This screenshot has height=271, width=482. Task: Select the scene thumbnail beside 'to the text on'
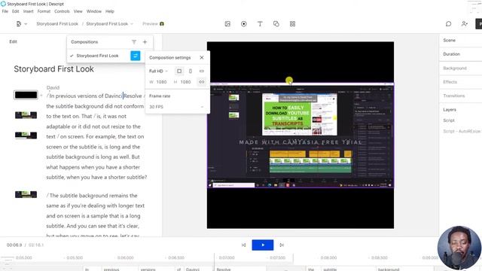coord(26,115)
